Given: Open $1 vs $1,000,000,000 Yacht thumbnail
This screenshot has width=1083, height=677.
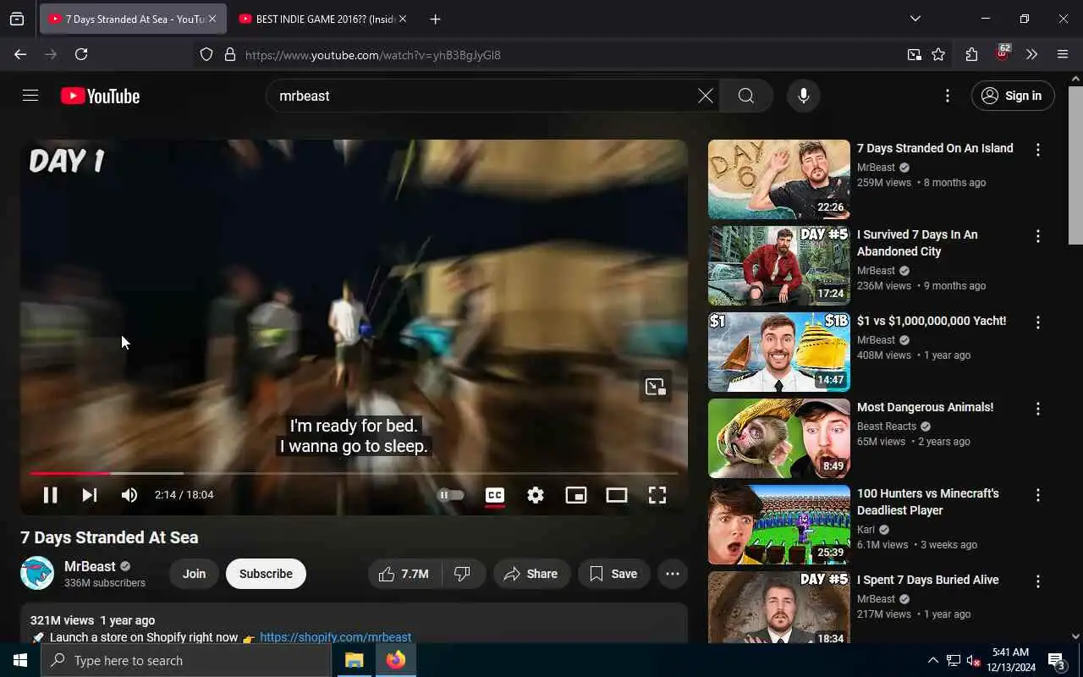Looking at the screenshot, I should 778,352.
